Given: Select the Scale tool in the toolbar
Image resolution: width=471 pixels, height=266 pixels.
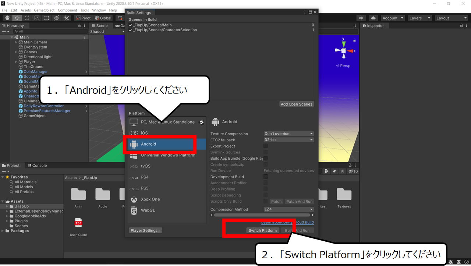Looking at the screenshot, I should pyautogui.click(x=37, y=18).
